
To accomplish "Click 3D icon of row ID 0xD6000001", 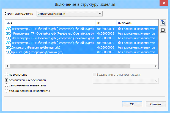I will pos(8,29).
